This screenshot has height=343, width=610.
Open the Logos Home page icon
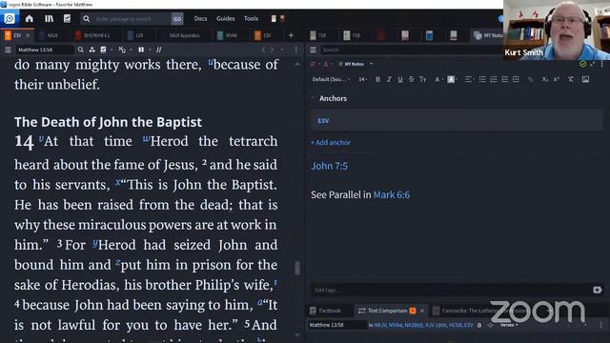30,18
